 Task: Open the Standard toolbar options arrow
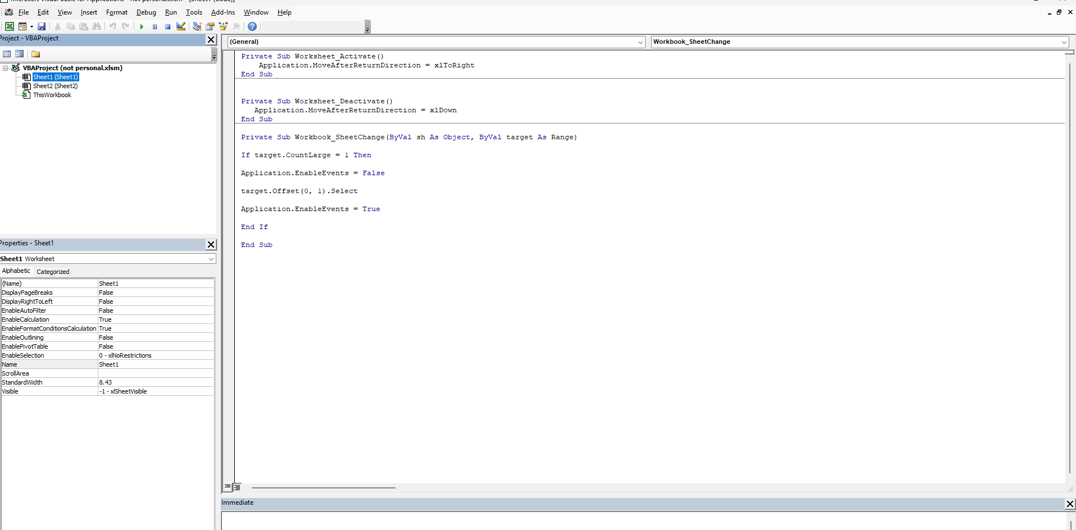(x=367, y=27)
